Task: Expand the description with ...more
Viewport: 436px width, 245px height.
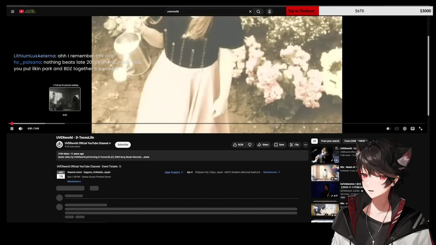Action: pos(145,157)
